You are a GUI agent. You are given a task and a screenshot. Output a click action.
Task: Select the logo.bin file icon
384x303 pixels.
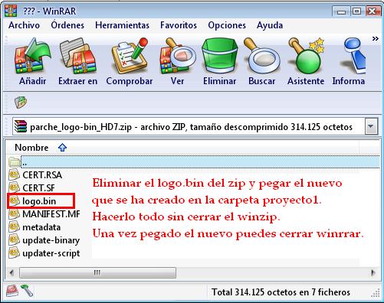pos(15,201)
